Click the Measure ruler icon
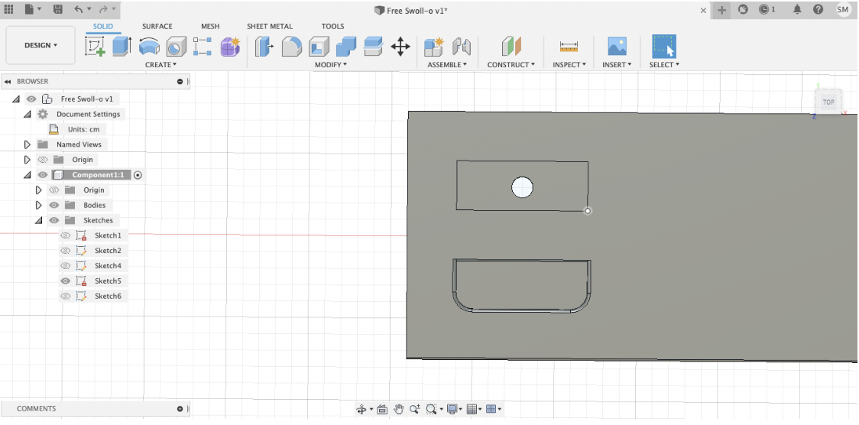 569,47
